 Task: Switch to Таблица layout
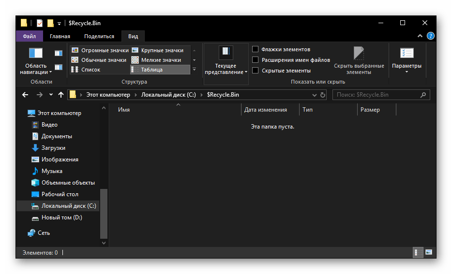click(160, 70)
